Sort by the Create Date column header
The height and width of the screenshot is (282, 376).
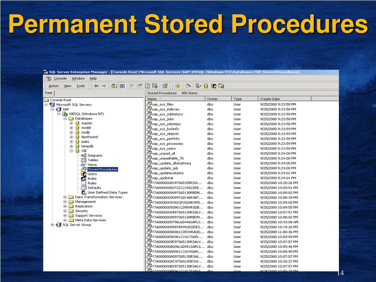coord(285,99)
